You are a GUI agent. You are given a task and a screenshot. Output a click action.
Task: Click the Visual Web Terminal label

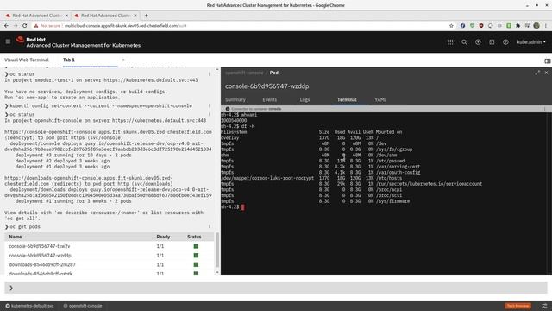27,60
